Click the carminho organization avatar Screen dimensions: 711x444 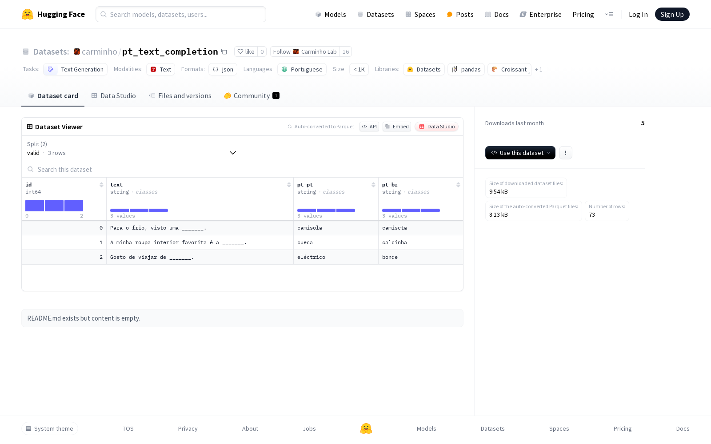pos(77,52)
